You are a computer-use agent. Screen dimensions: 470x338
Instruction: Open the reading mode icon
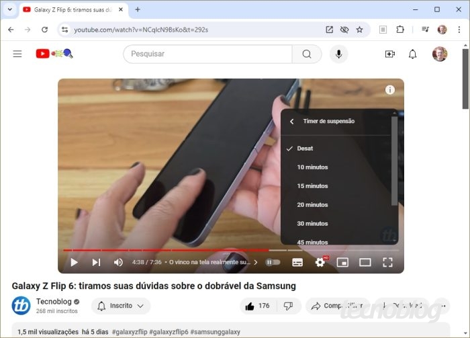point(383,30)
